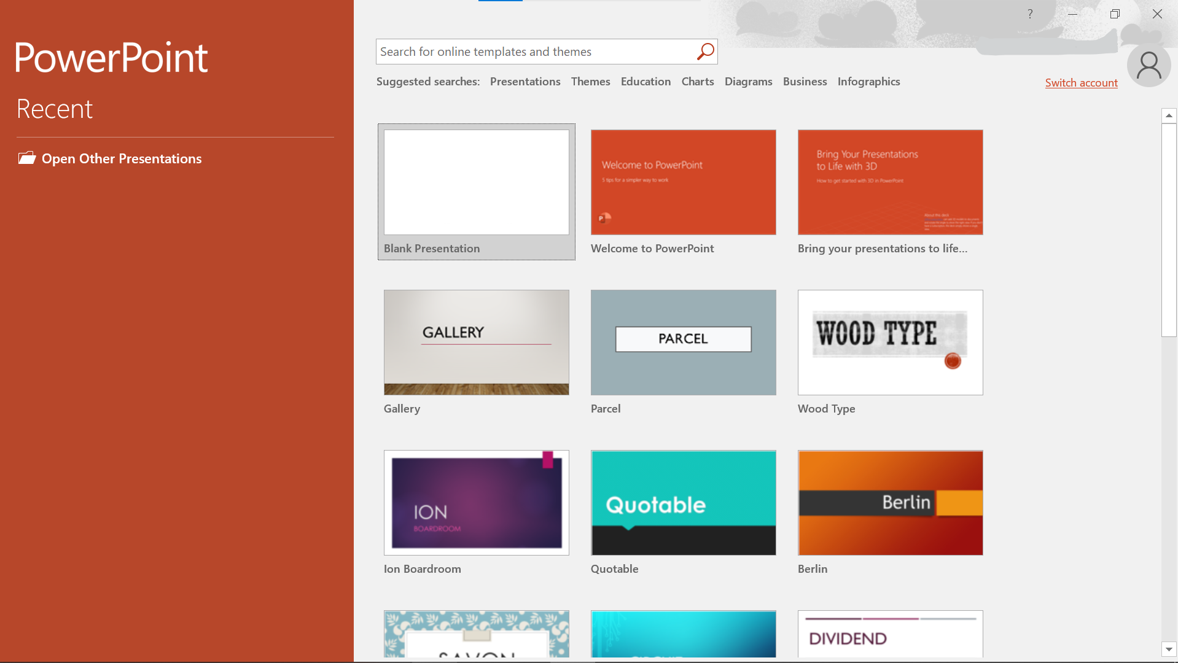Choose the Gallery theme thumbnail
The width and height of the screenshot is (1178, 663).
pos(477,343)
